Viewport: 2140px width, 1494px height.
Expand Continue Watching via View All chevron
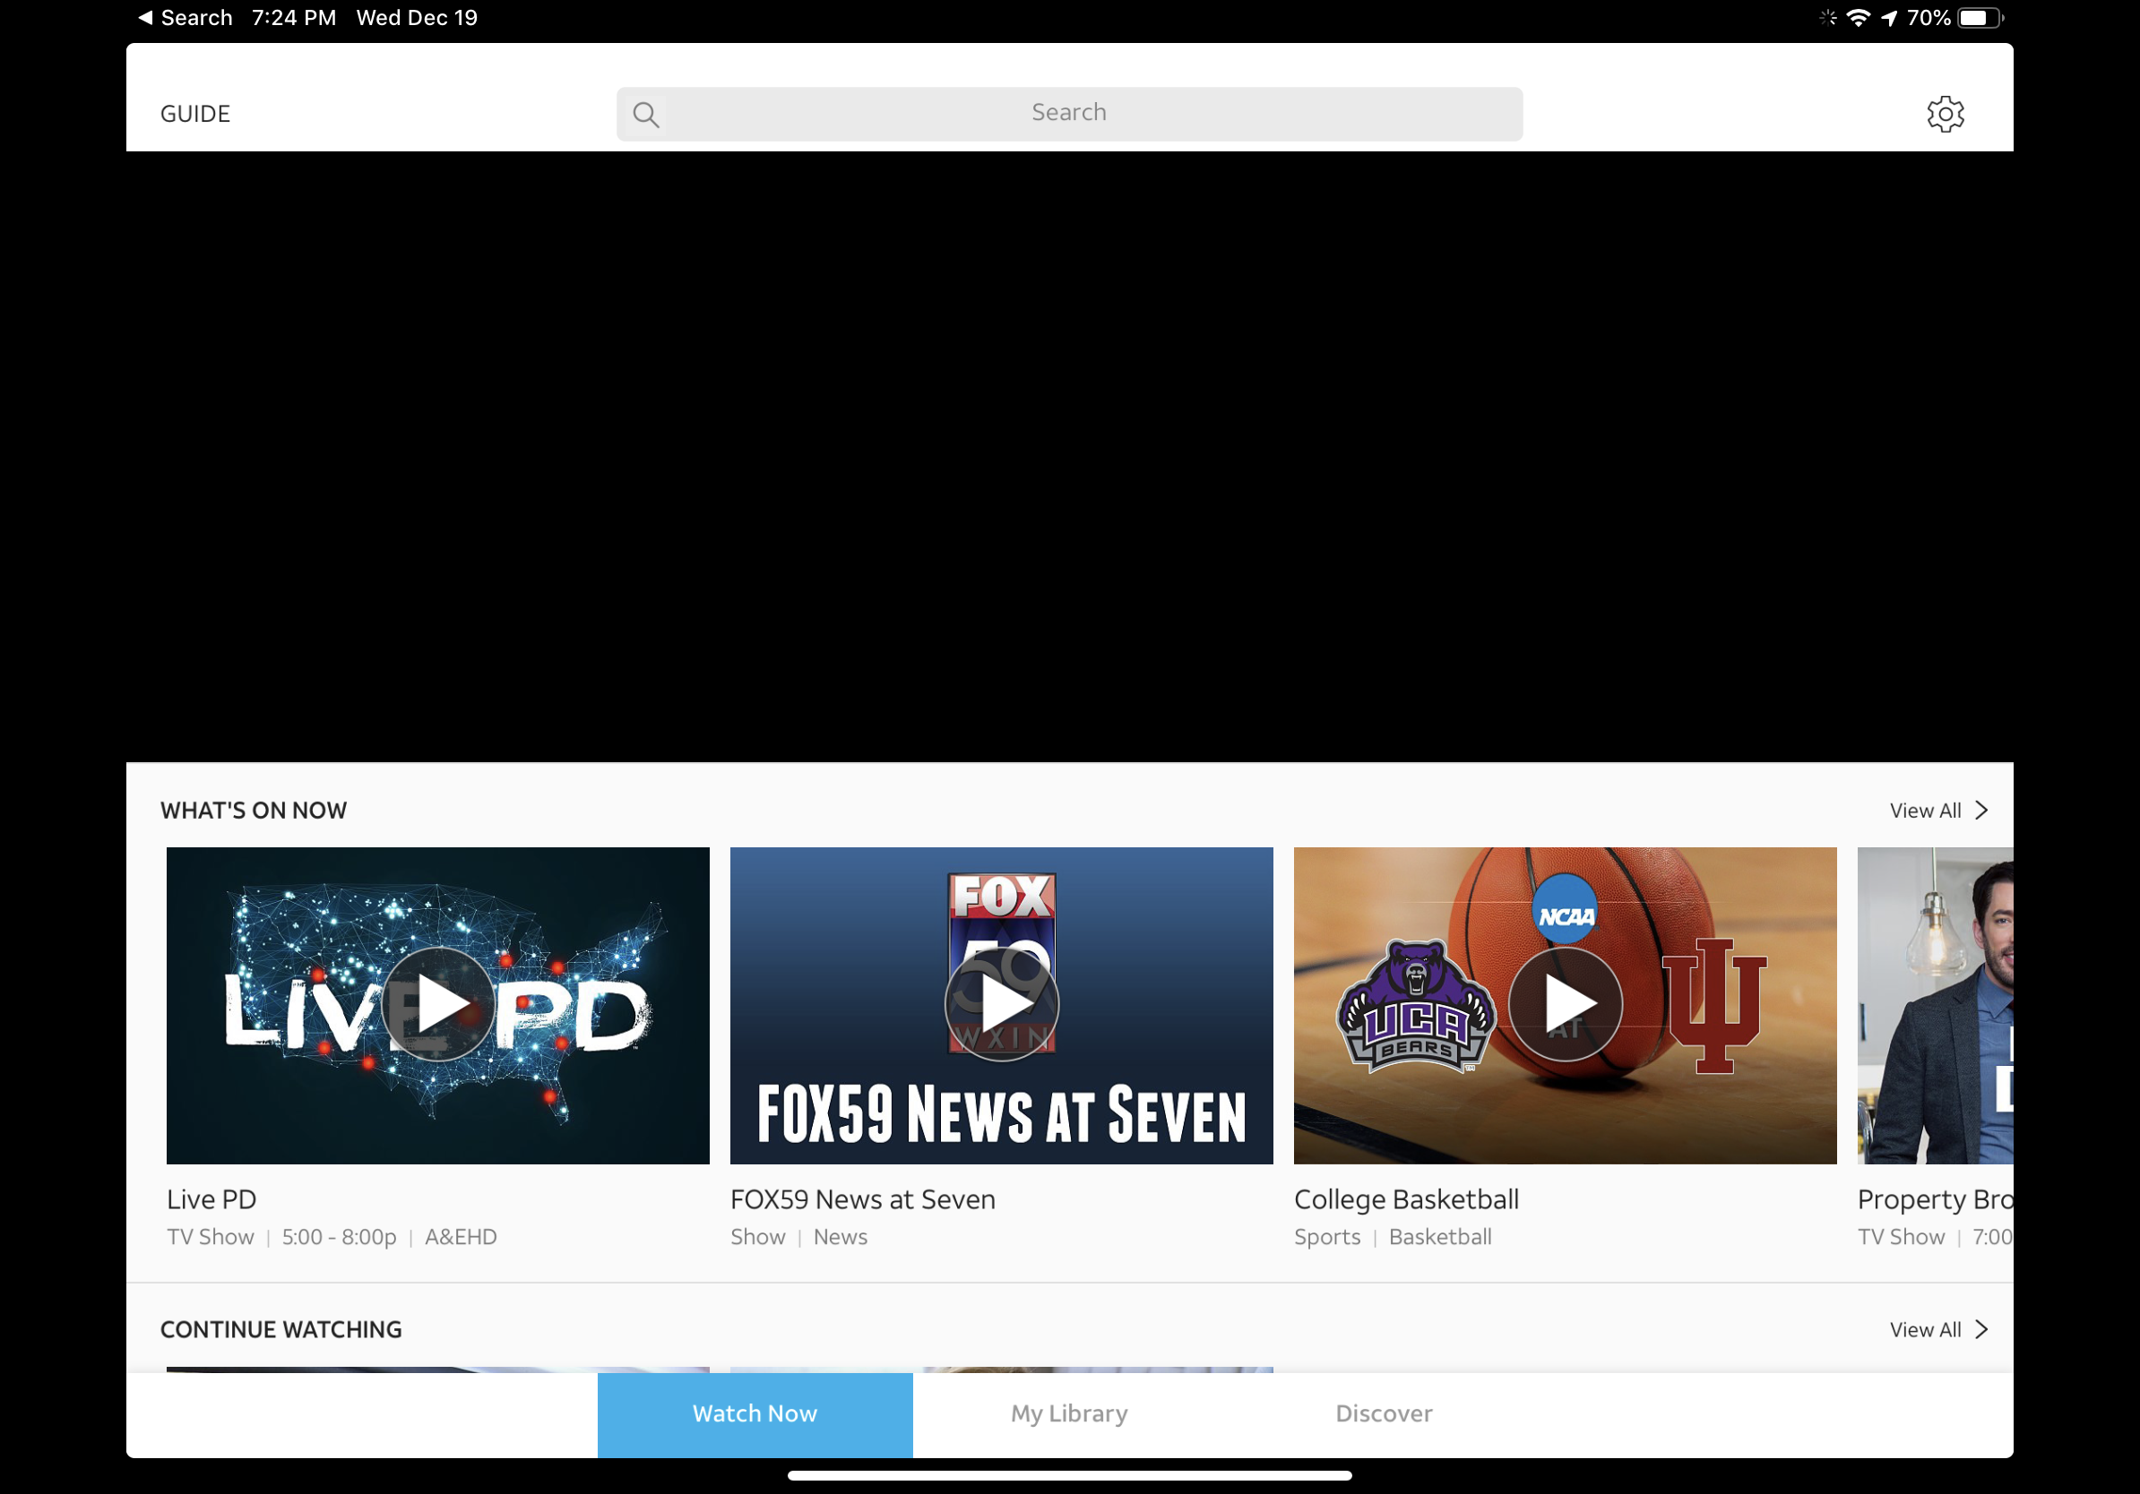tap(1981, 1329)
